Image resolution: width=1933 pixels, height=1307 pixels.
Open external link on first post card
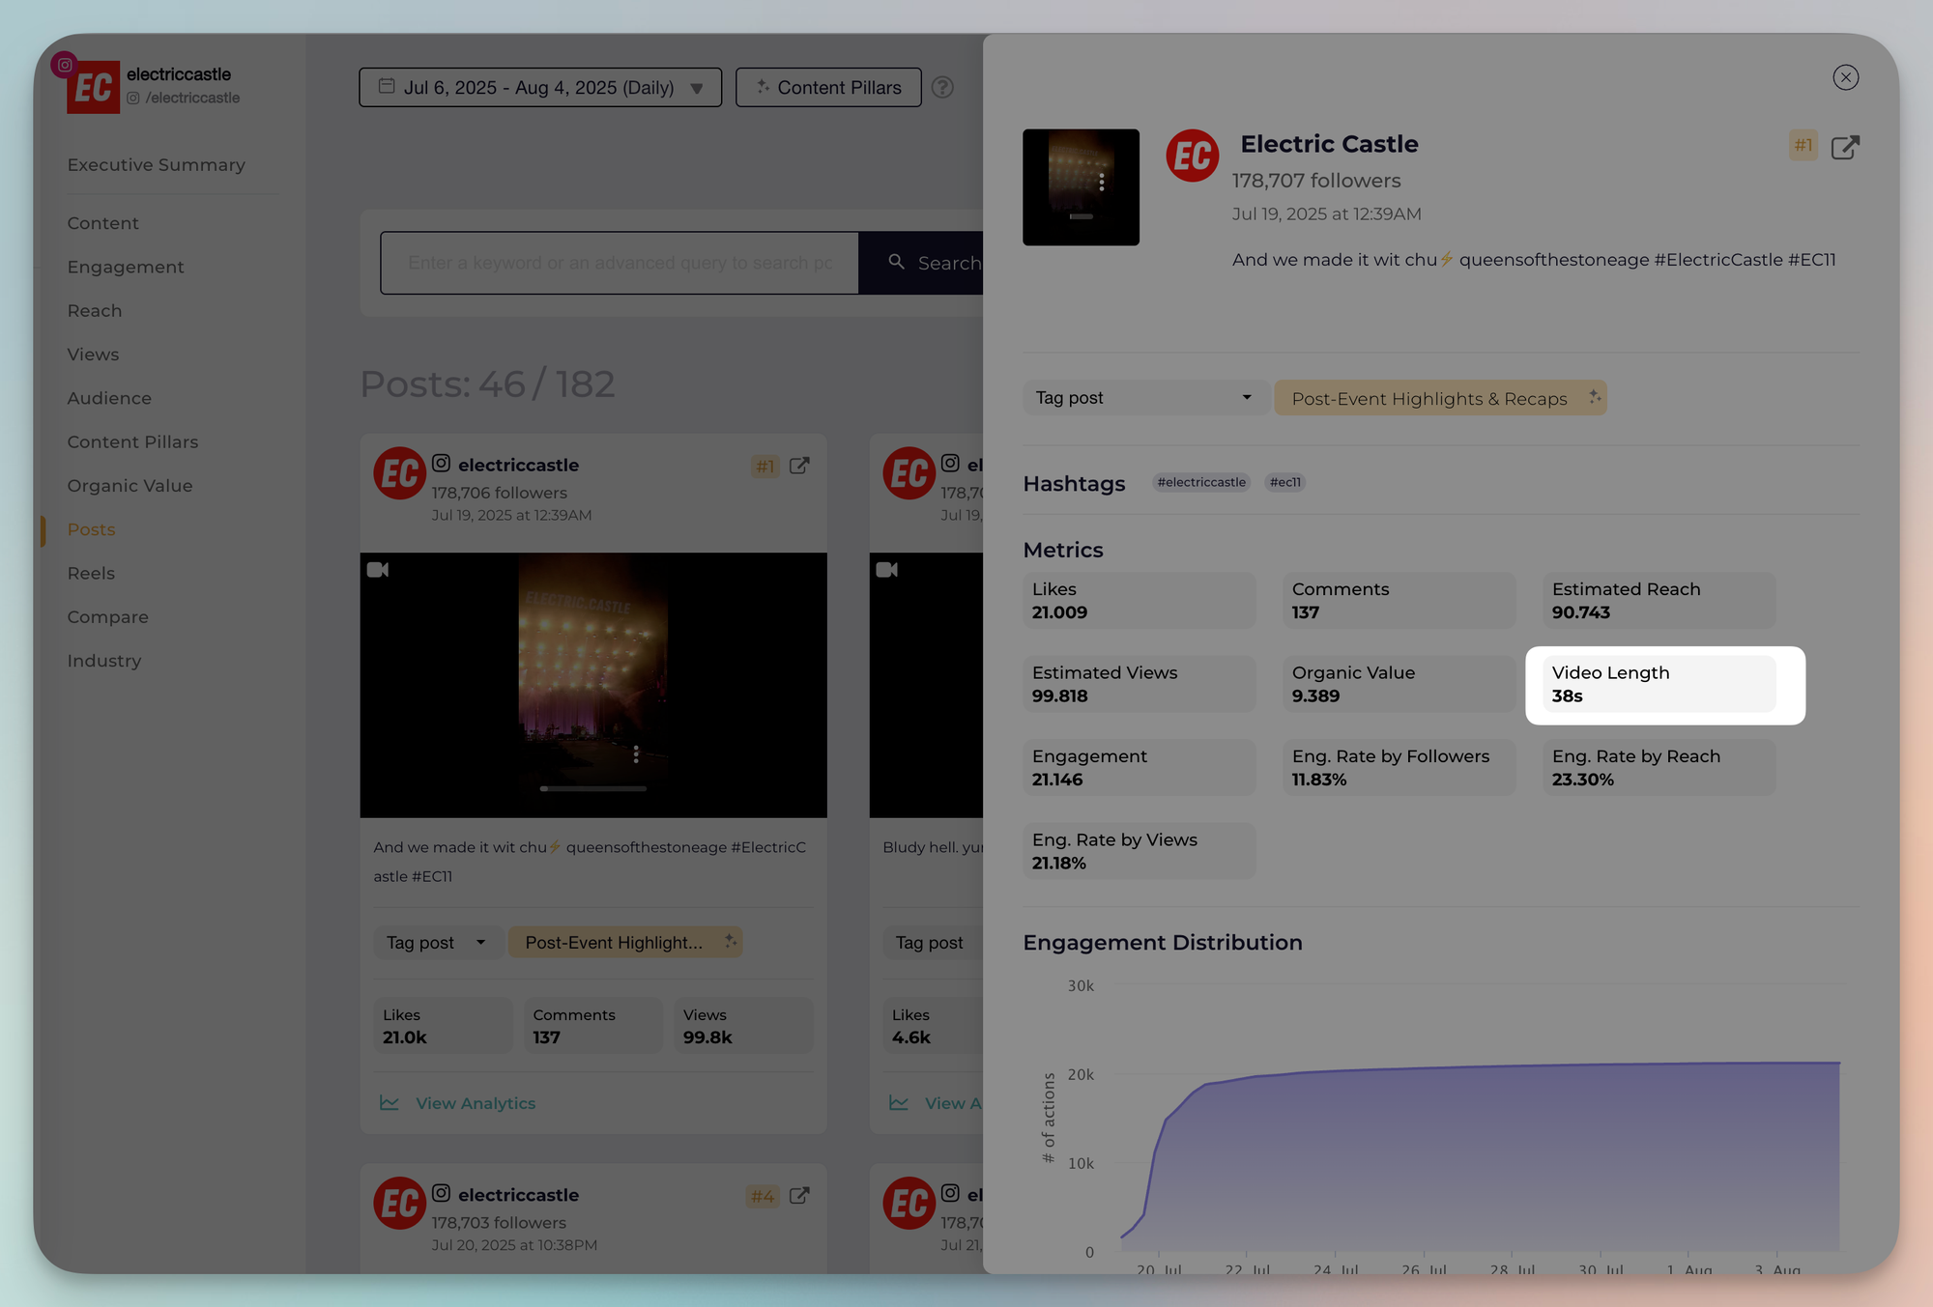coord(799,466)
